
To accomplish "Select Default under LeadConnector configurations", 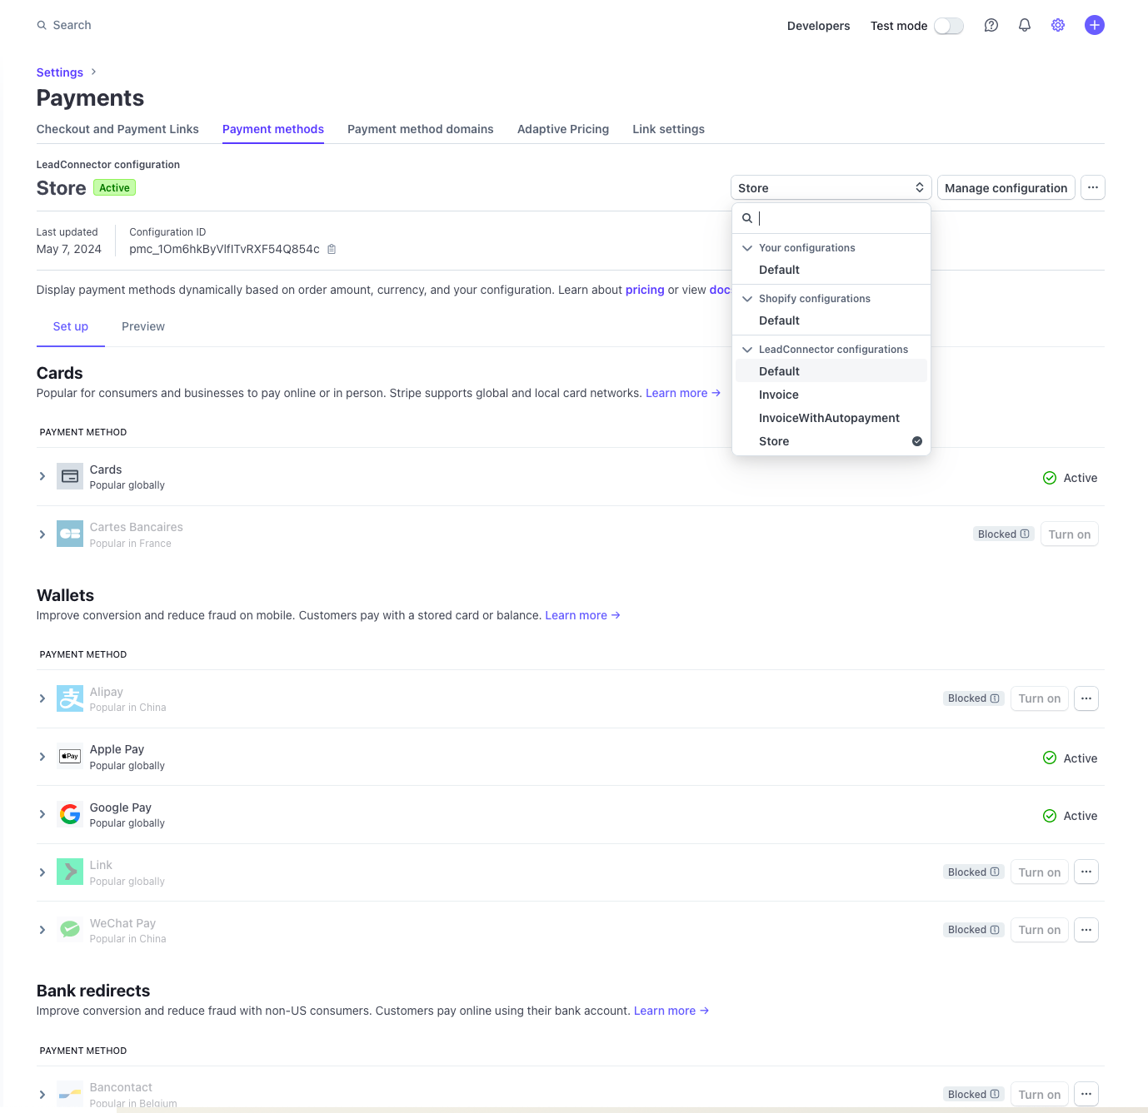I will (x=831, y=371).
